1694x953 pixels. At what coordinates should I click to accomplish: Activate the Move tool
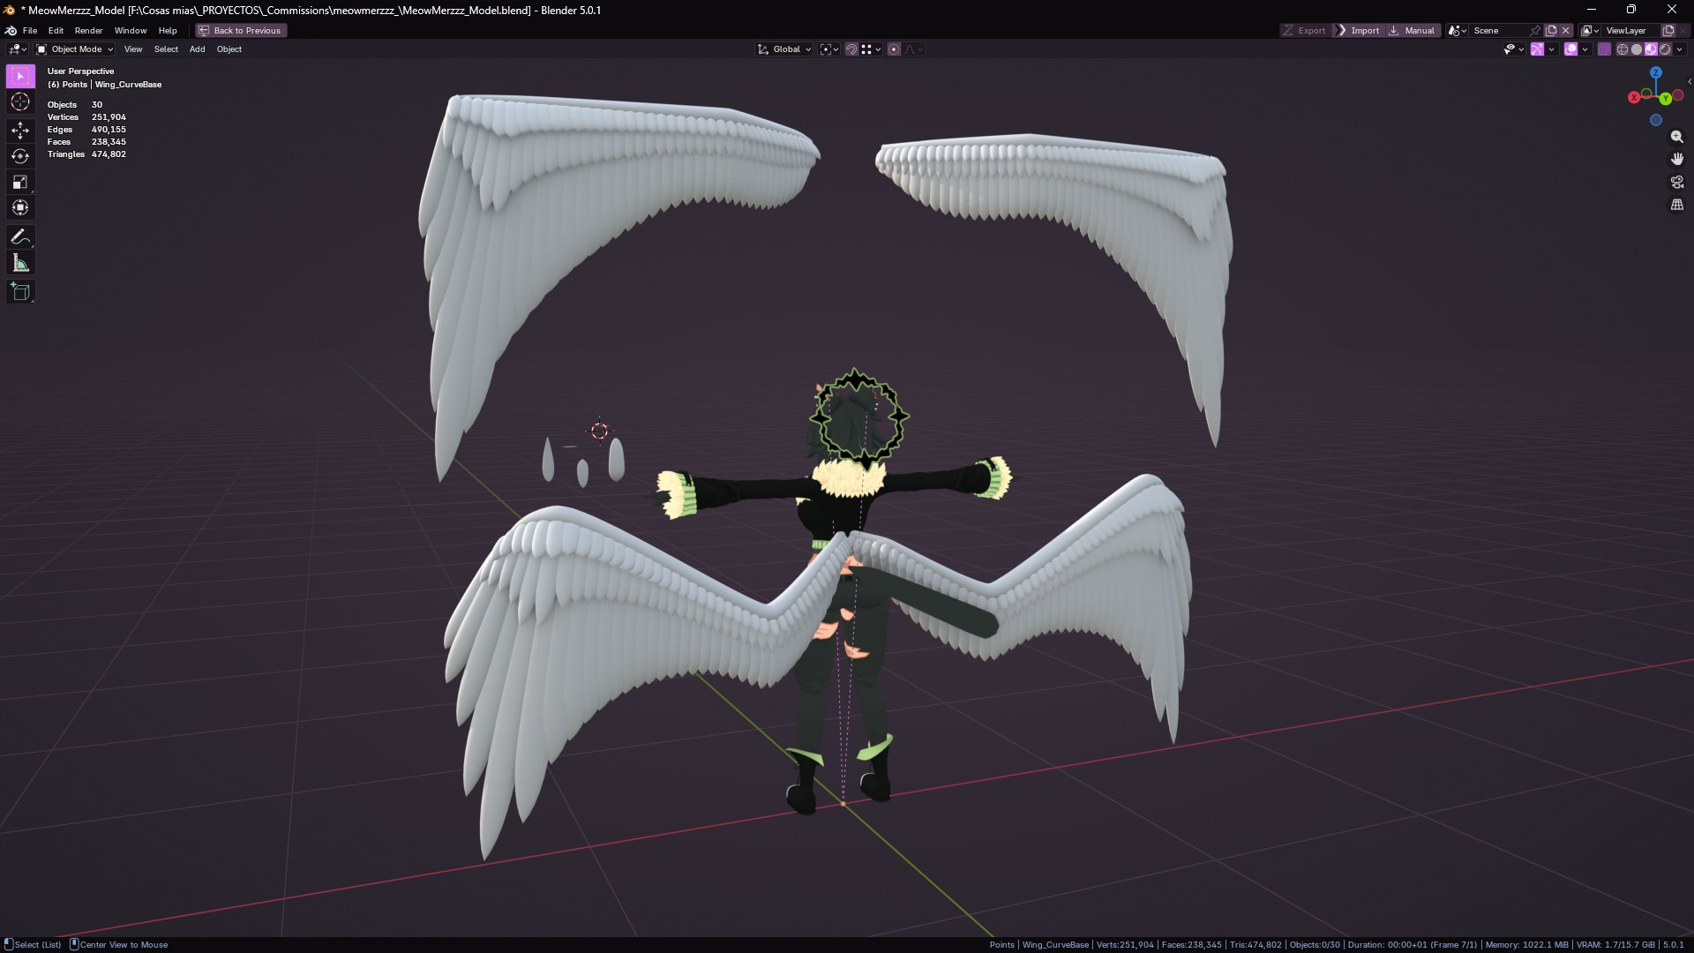point(20,131)
